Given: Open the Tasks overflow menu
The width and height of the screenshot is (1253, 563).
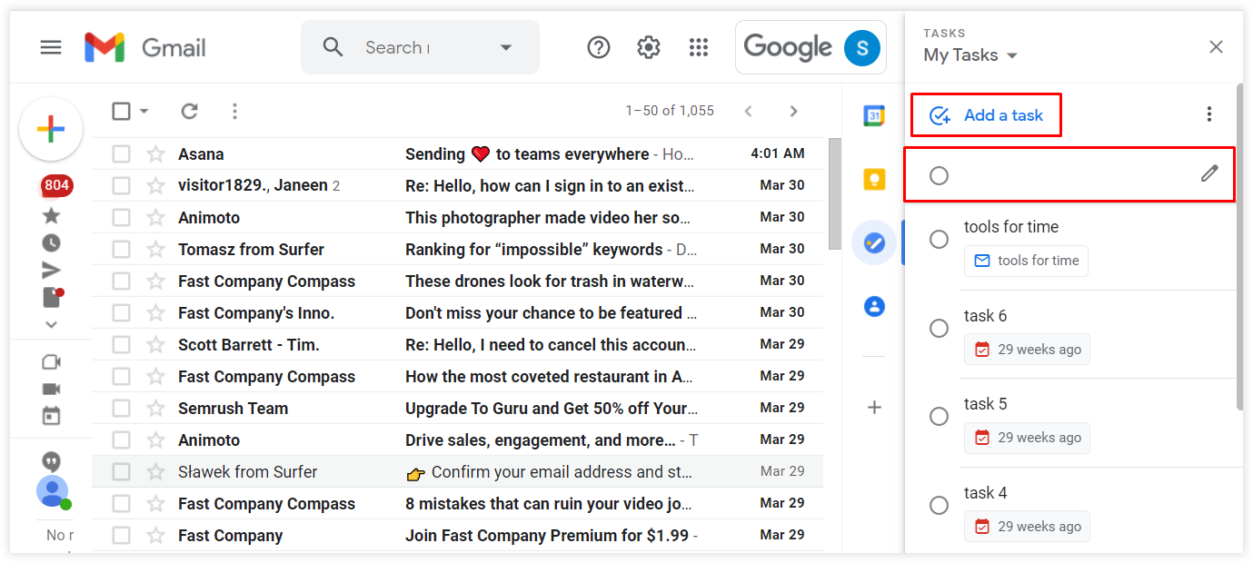Looking at the screenshot, I should [1209, 114].
